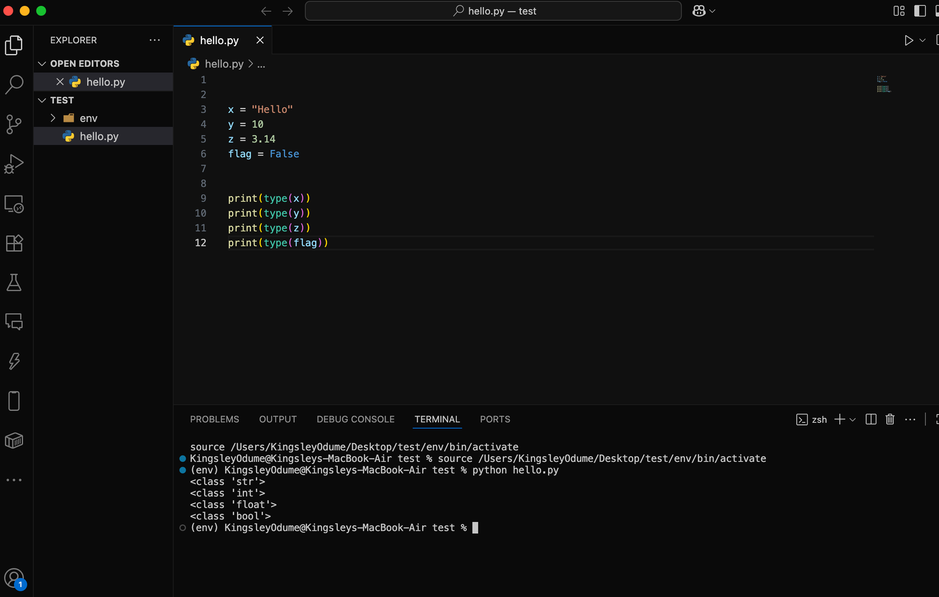
Task: Open the Testing view with the beaker icon
Action: click(x=14, y=282)
